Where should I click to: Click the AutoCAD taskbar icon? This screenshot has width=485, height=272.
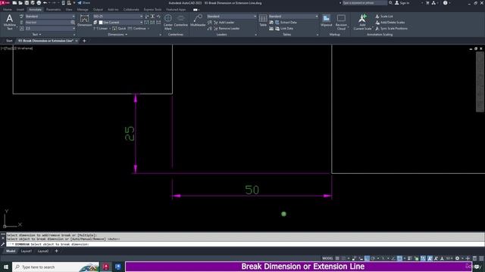pyautogui.click(x=106, y=267)
